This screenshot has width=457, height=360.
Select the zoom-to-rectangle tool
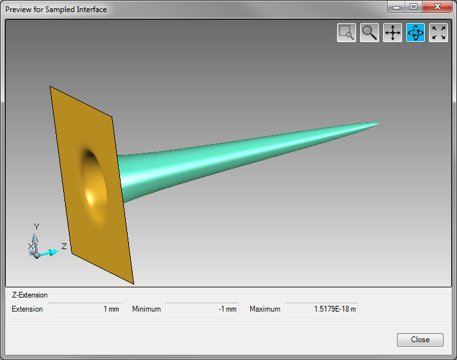tap(346, 32)
